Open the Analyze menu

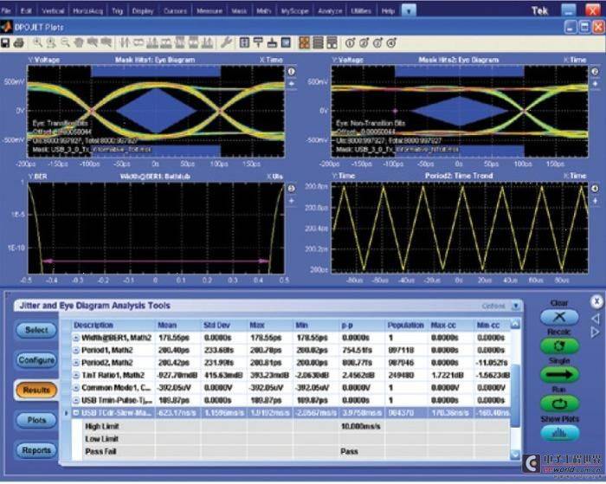tap(330, 11)
